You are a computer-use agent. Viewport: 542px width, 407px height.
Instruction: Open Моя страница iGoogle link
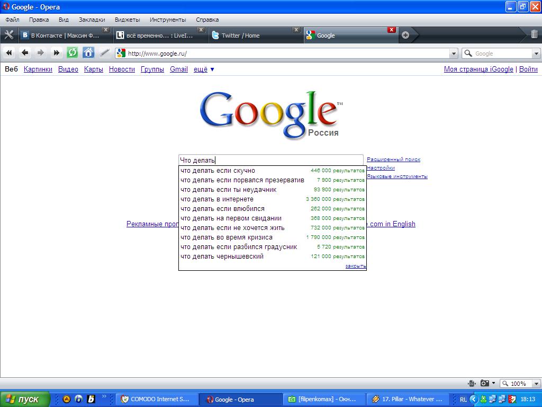(478, 69)
